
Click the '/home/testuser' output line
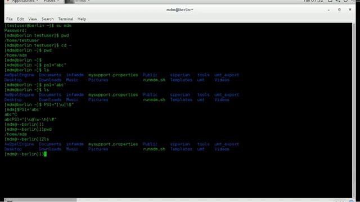point(22,40)
